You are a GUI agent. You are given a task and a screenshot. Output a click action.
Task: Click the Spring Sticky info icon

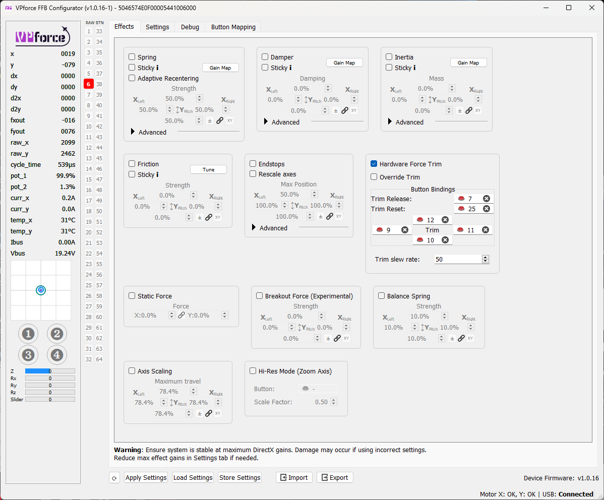click(157, 68)
